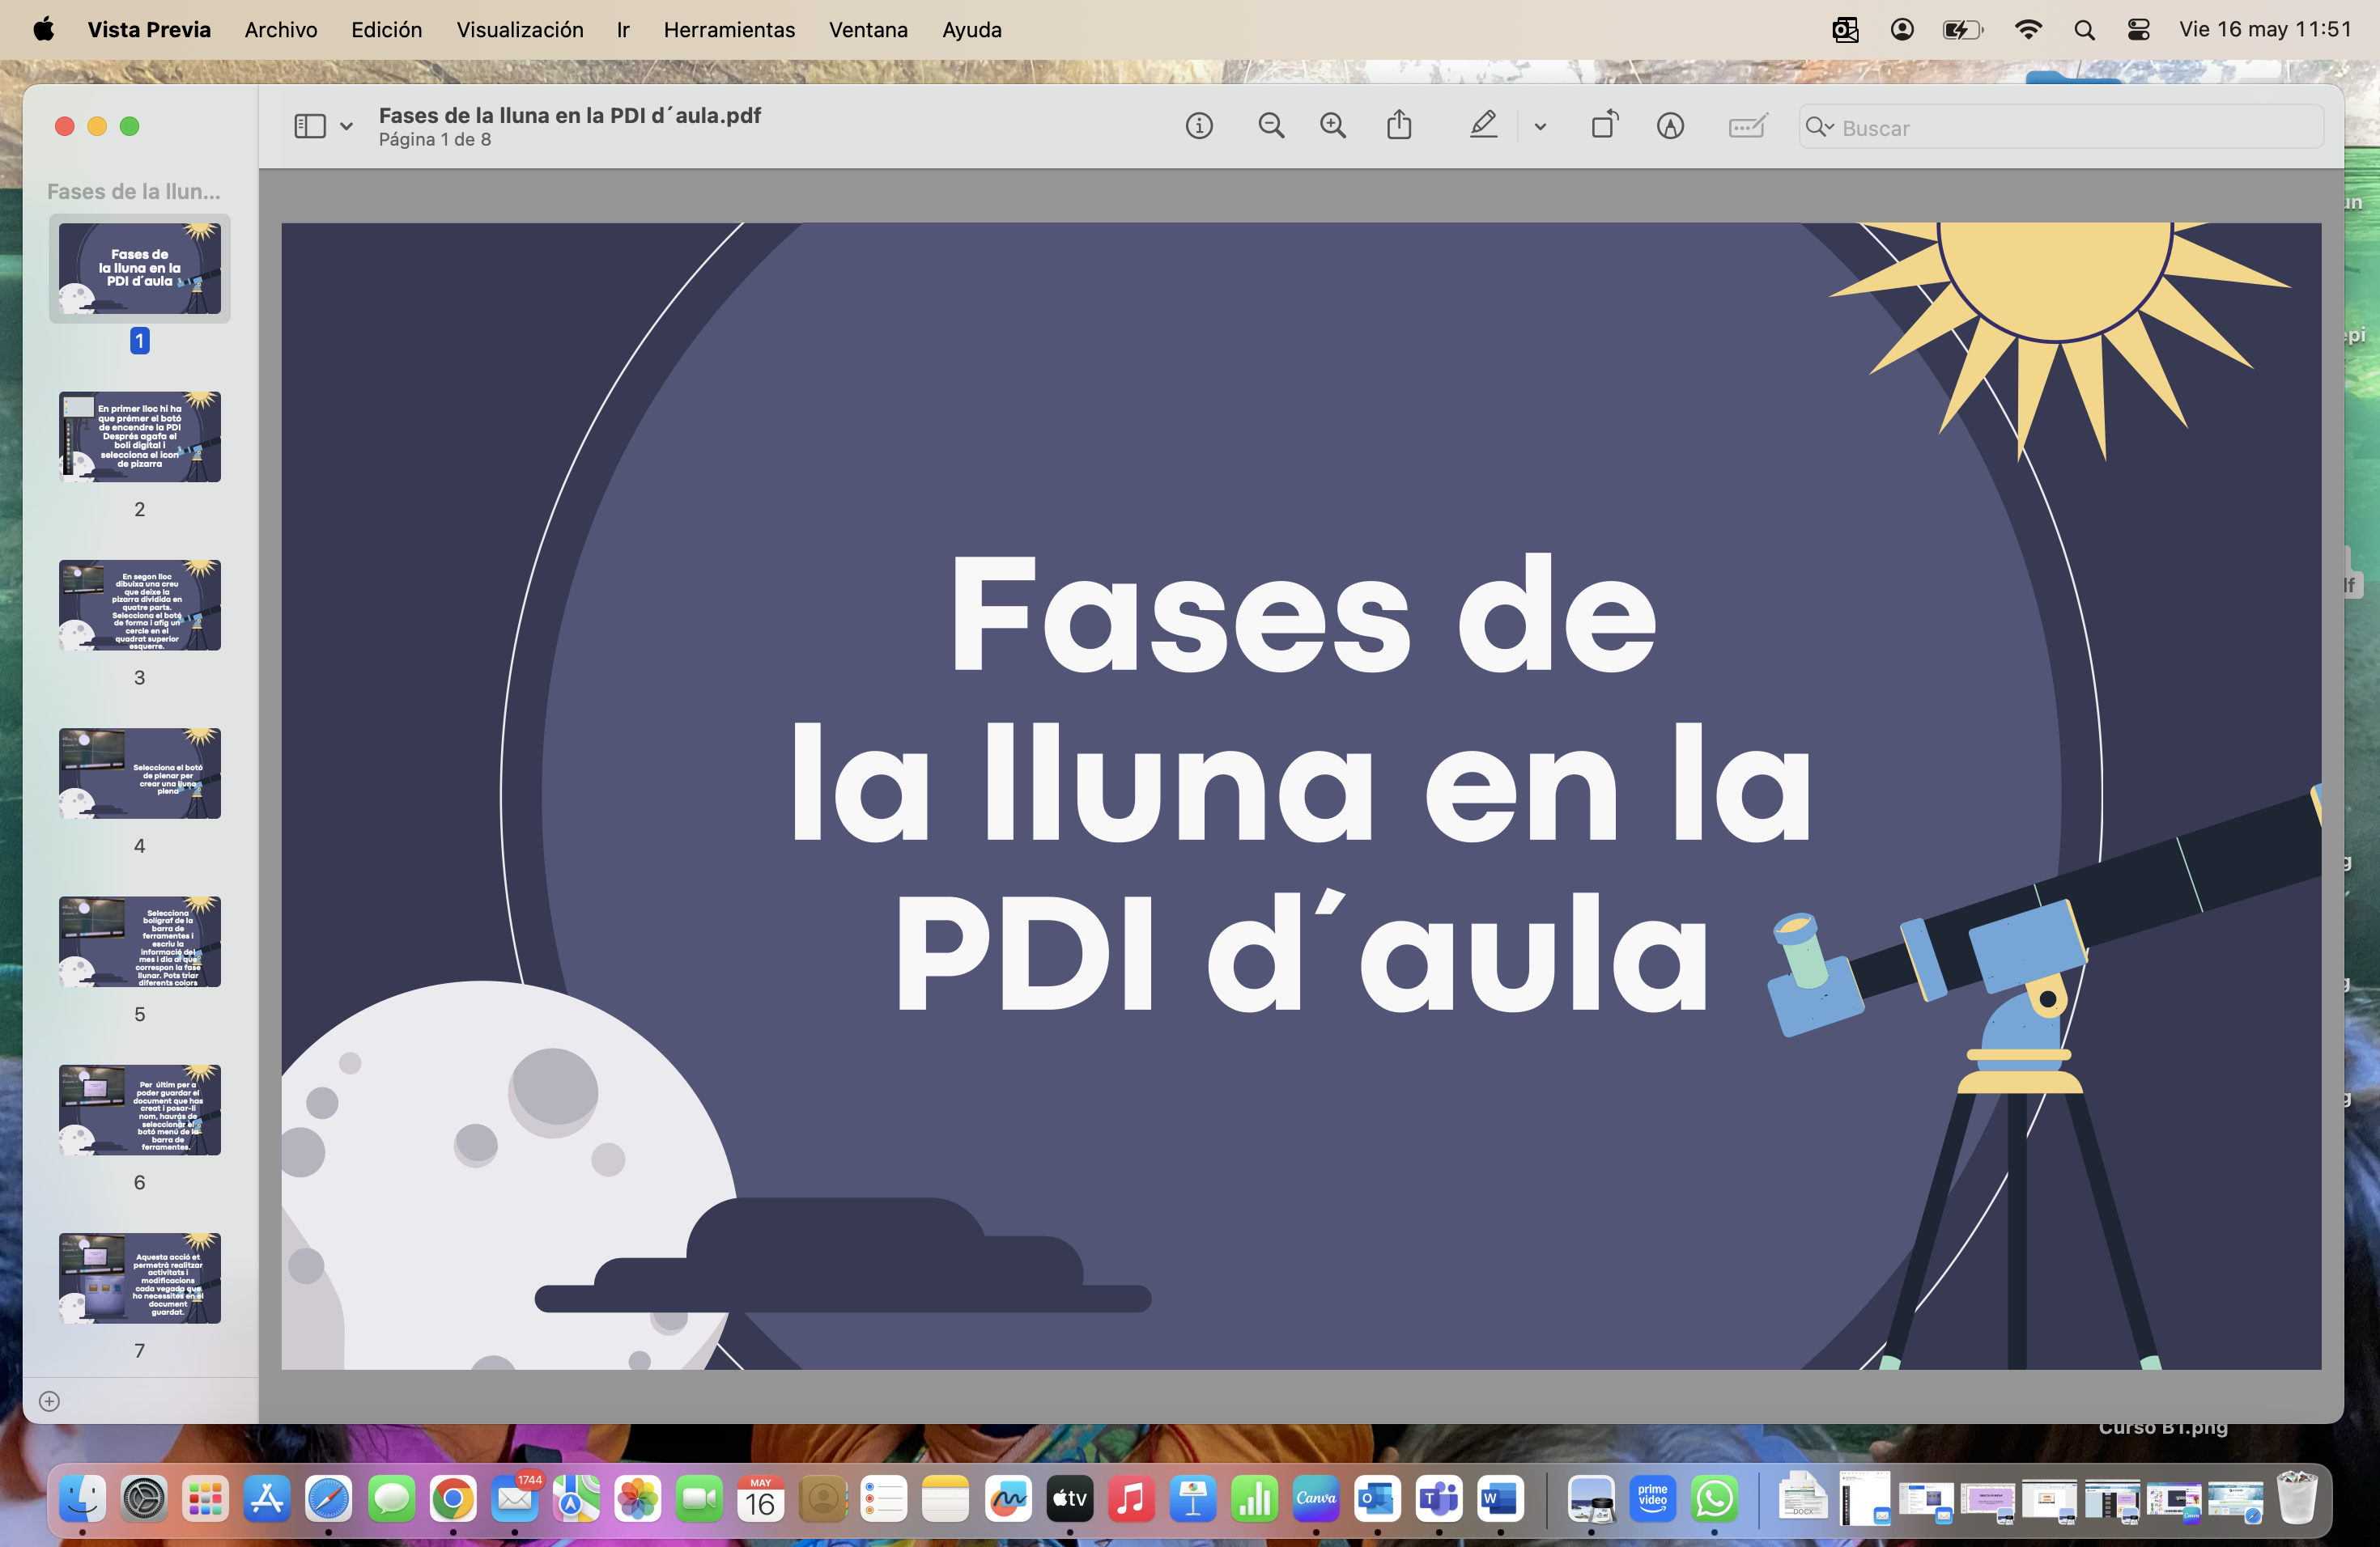Open Keynote from the Dock
Image resolution: width=2380 pixels, height=1547 pixels.
[1193, 1499]
